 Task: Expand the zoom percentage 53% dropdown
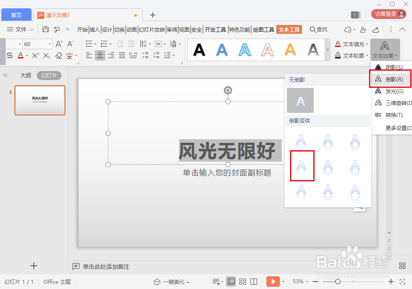(x=307, y=282)
